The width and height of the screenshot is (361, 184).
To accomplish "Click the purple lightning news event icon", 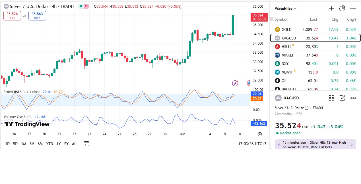I will (235, 83).
